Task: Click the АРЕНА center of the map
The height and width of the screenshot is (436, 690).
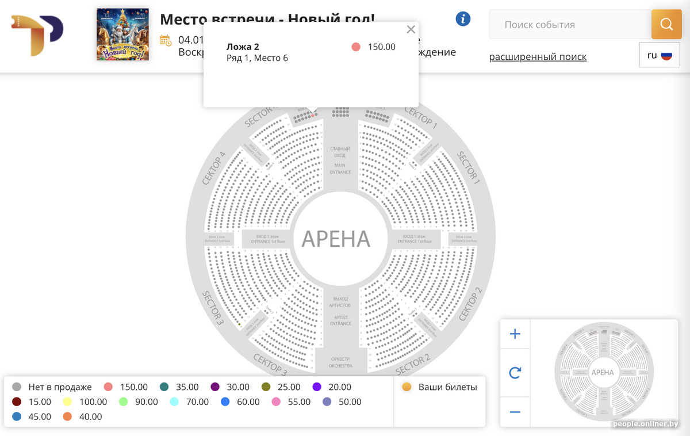Action: coord(336,238)
